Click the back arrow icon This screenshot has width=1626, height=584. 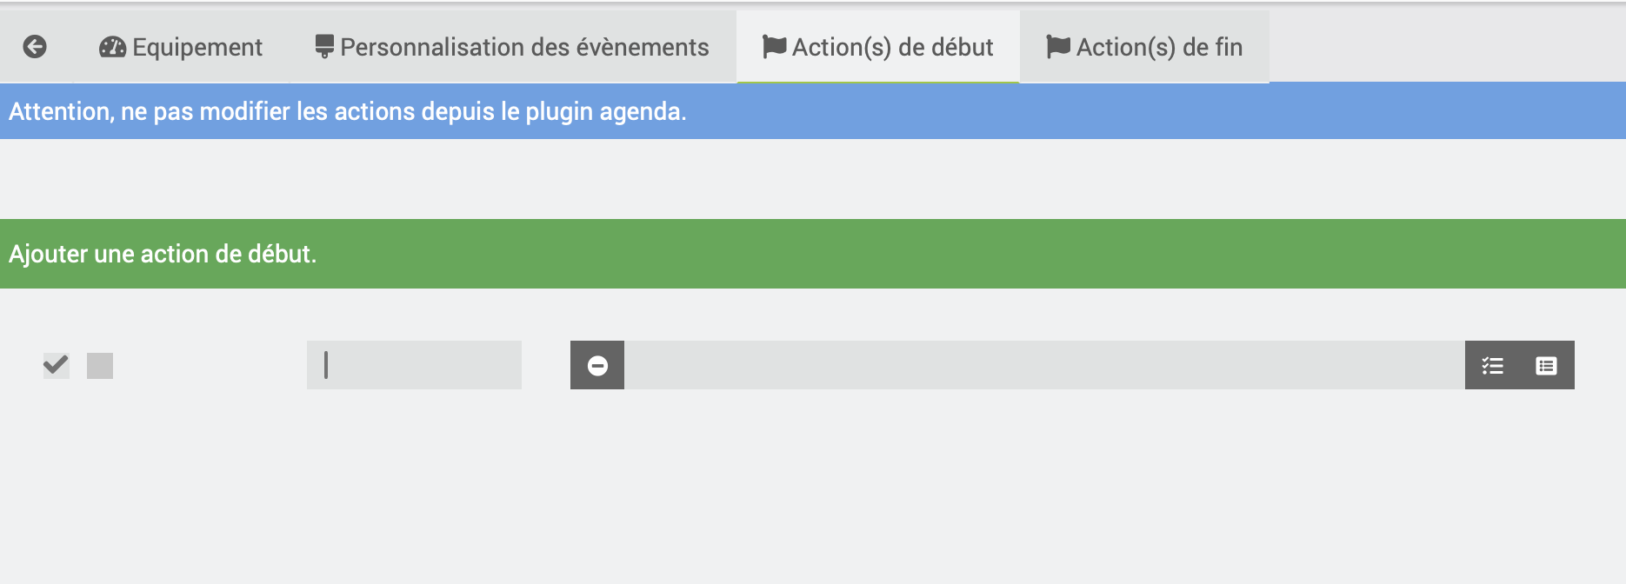click(x=35, y=47)
